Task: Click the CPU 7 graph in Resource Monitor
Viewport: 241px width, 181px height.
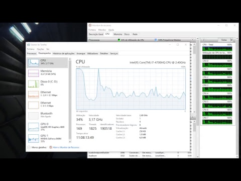Action: pyautogui.click(x=217, y=122)
